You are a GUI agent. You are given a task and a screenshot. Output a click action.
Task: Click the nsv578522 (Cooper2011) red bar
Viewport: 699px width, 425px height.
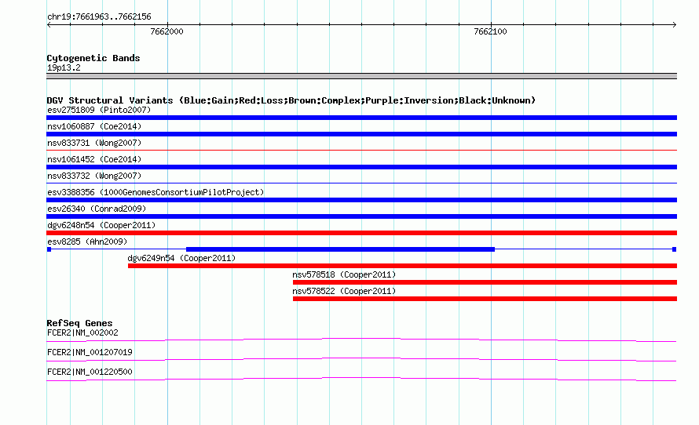pyautogui.click(x=485, y=299)
